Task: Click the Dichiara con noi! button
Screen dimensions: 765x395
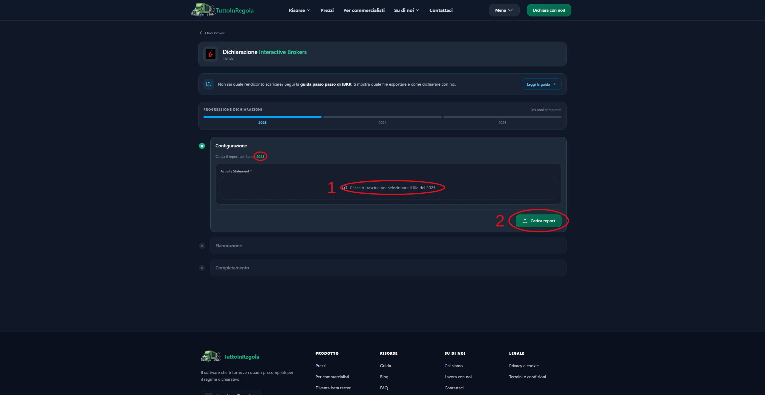Action: tap(549, 10)
